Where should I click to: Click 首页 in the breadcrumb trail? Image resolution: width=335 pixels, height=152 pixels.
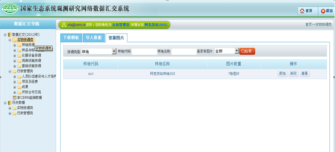pos(309,24)
